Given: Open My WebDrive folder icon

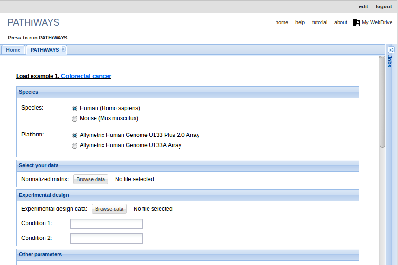Looking at the screenshot, I should (356, 22).
